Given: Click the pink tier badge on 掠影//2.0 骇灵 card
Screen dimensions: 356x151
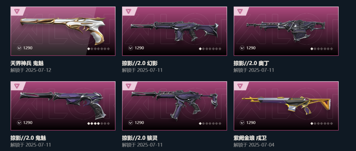Looking at the screenshot, I should [129, 86].
